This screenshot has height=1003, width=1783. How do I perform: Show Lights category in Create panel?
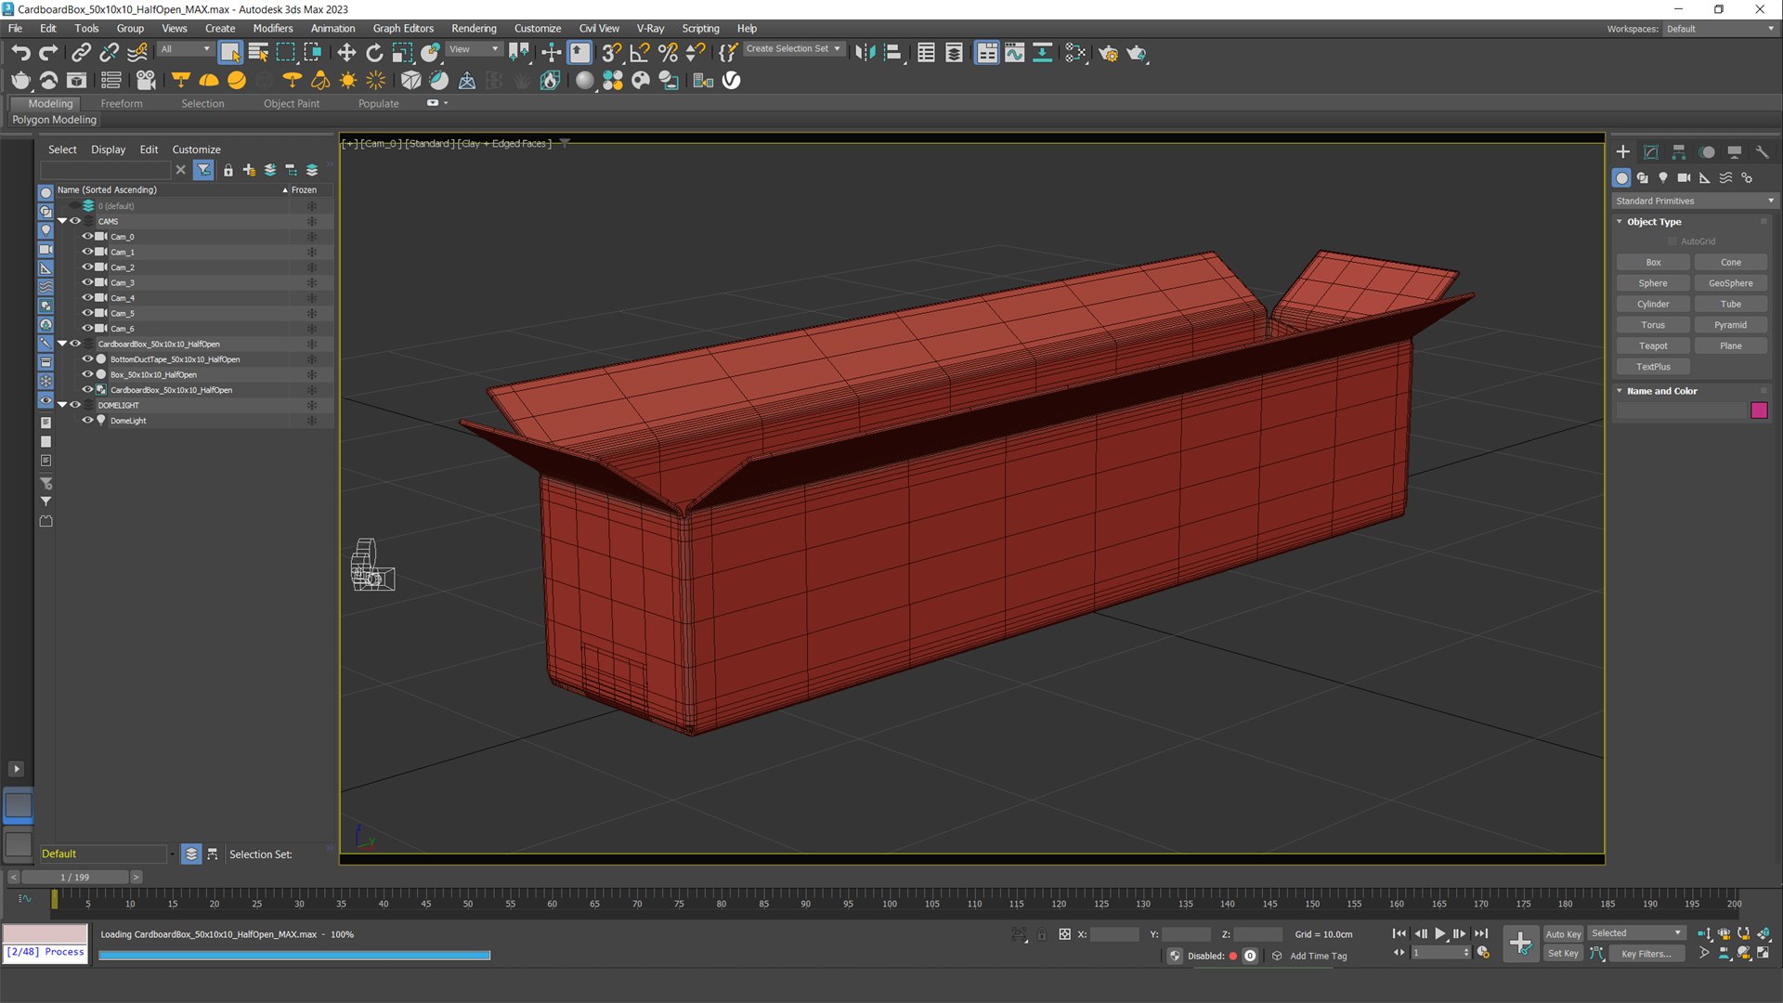coord(1663,177)
